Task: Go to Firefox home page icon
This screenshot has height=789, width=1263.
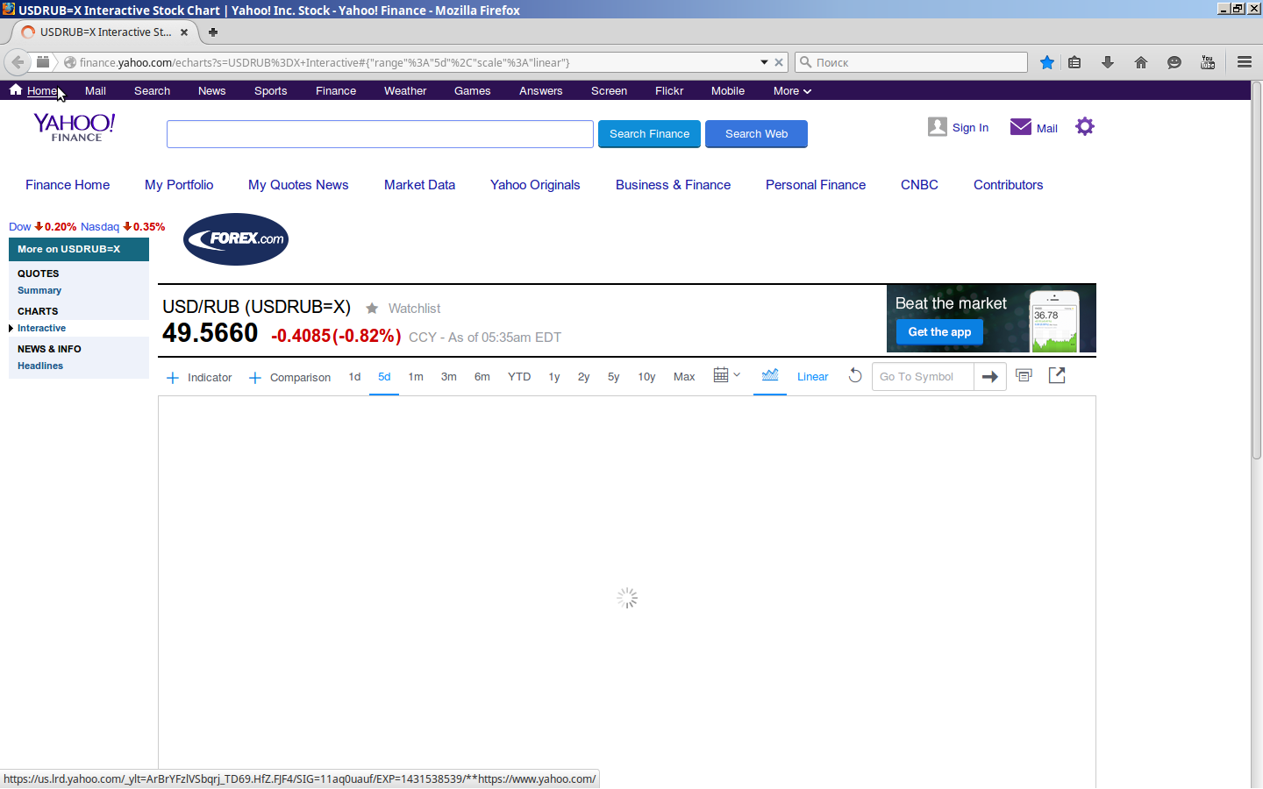Action: pos(1141,62)
